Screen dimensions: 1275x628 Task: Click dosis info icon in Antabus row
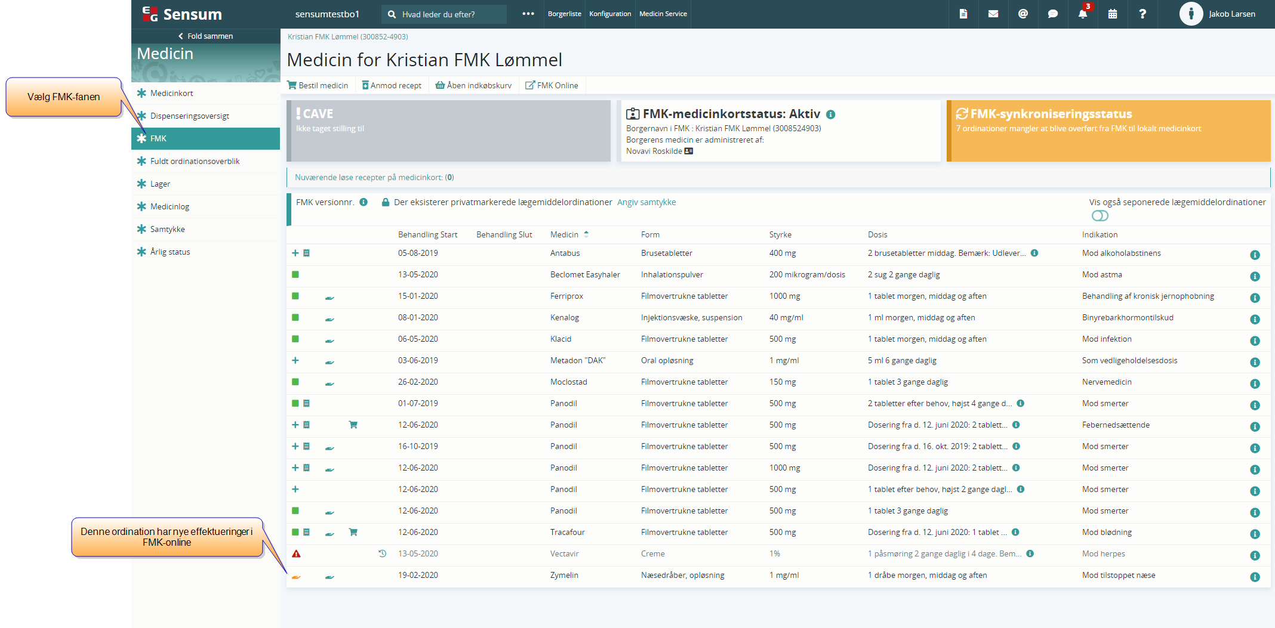click(x=1034, y=253)
